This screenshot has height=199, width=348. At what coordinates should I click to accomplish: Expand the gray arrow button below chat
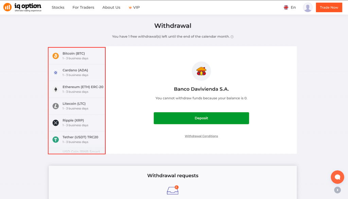[x=337, y=190]
